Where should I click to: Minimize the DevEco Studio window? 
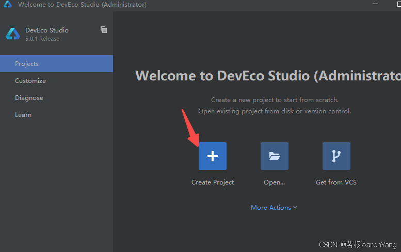[375, 4]
